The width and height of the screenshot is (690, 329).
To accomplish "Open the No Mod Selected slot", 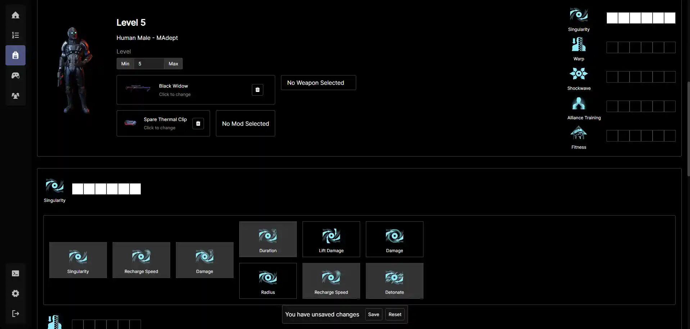I will 245,124.
